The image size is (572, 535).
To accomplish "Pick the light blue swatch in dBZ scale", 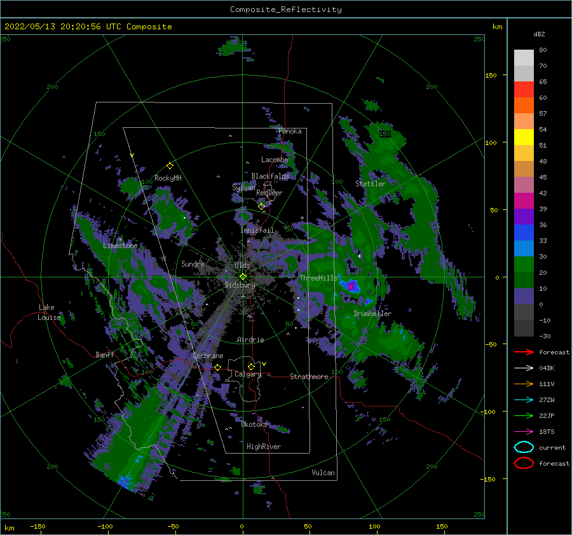I will (524, 248).
